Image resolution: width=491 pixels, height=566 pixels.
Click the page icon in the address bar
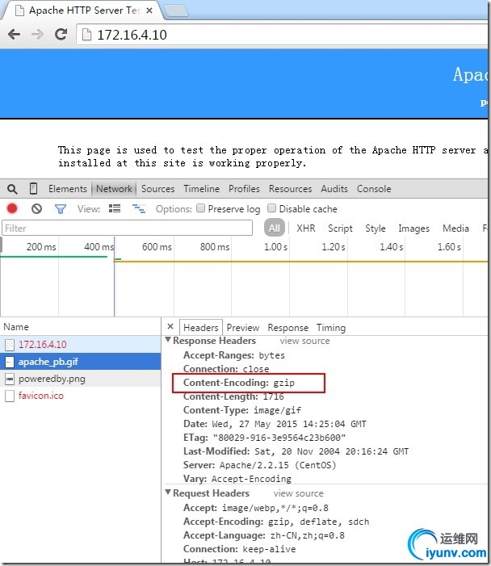point(86,35)
